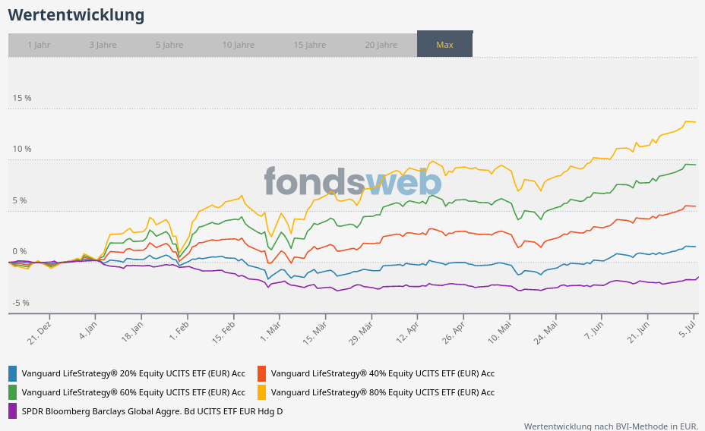Click the purple swatch for SPDR Bloomberg Barclays

tap(13, 411)
